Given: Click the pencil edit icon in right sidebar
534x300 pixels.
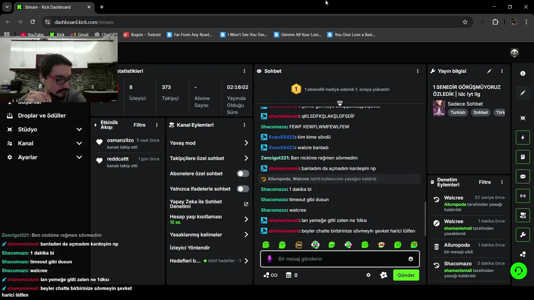Looking at the screenshot, I should coord(523,93).
